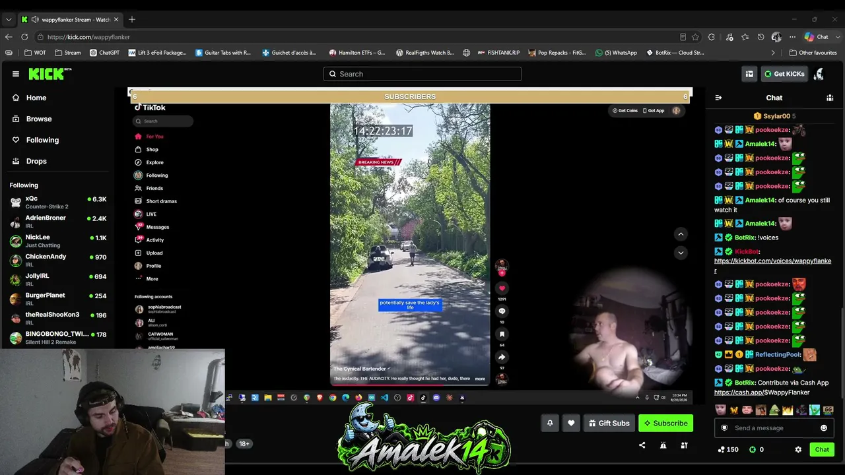Open the browser settings ellipsis menu
Image resolution: width=845 pixels, height=475 pixels.
click(792, 37)
